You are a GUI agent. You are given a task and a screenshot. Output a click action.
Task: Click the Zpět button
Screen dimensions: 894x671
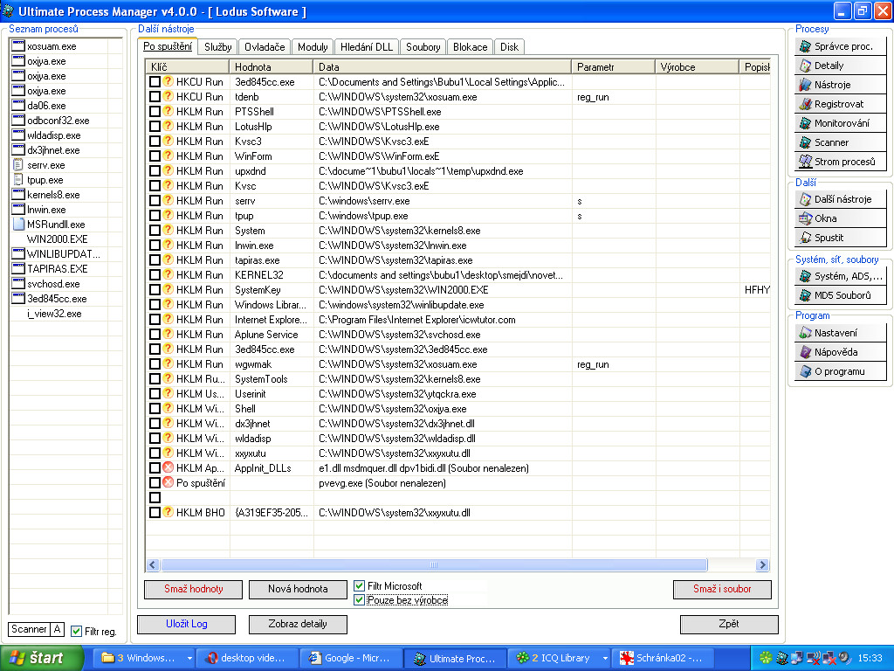tap(729, 624)
